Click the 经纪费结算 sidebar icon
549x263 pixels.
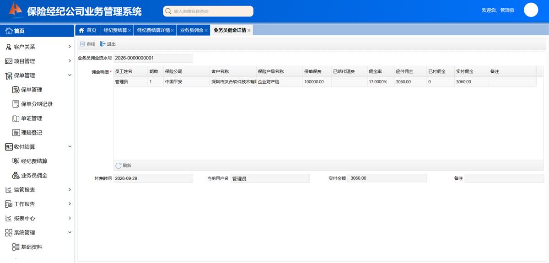(x=16, y=161)
